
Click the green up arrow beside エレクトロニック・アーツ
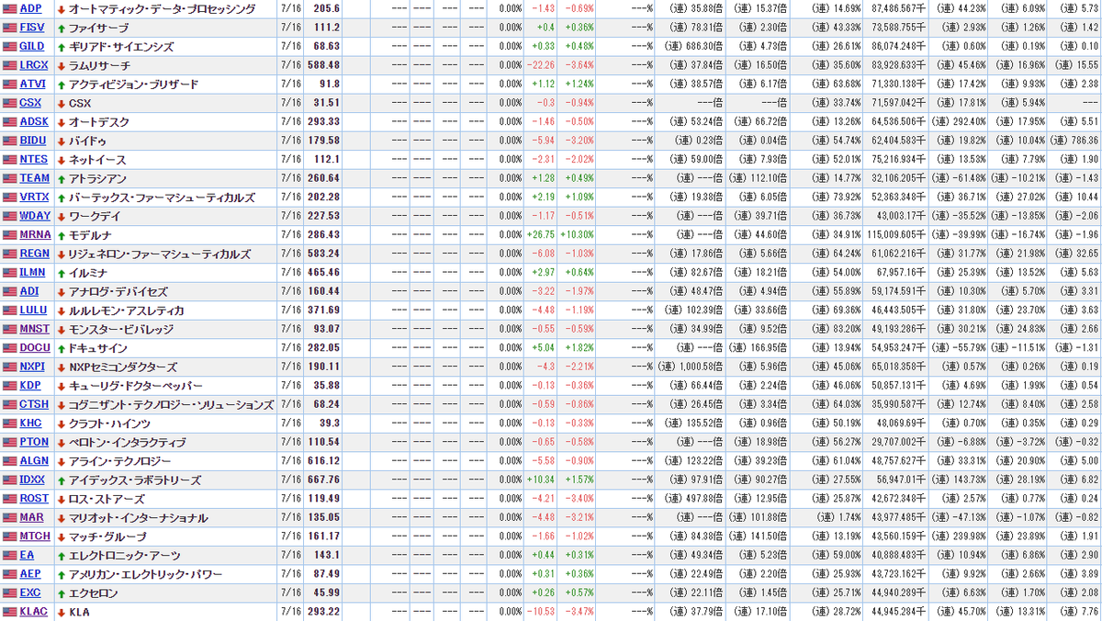tap(62, 555)
